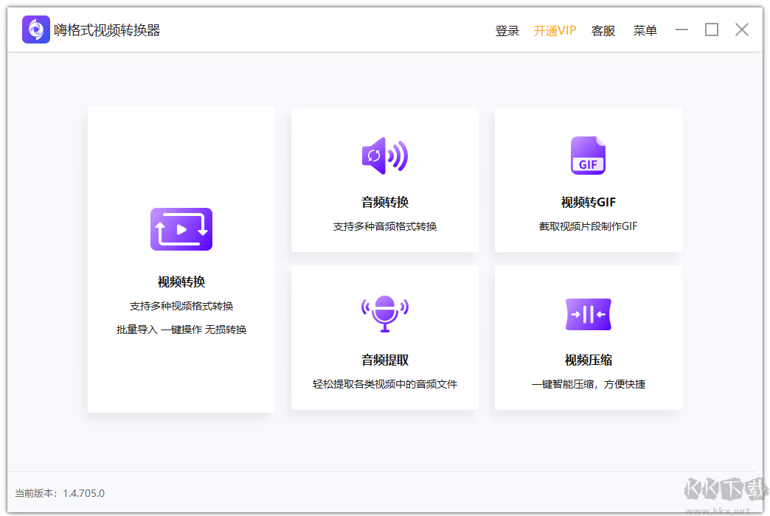Open the 音频转换 feature card
This screenshot has height=516, width=770.
[384, 180]
